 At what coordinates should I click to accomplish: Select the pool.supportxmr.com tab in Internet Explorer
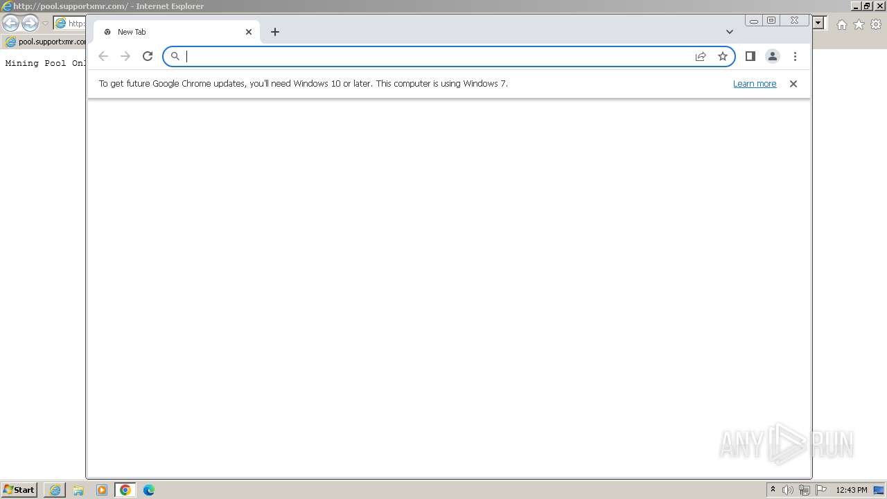pos(45,42)
